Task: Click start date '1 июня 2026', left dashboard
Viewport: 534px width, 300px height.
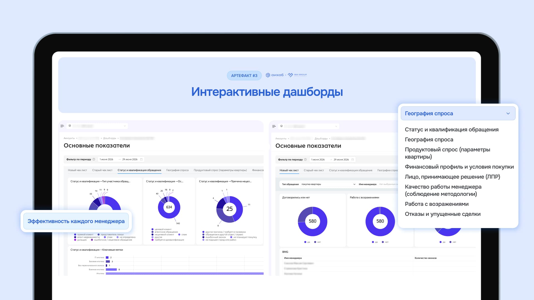Action: [x=106, y=159]
